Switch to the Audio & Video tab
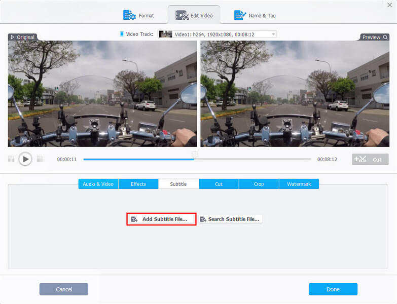 pyautogui.click(x=98, y=184)
